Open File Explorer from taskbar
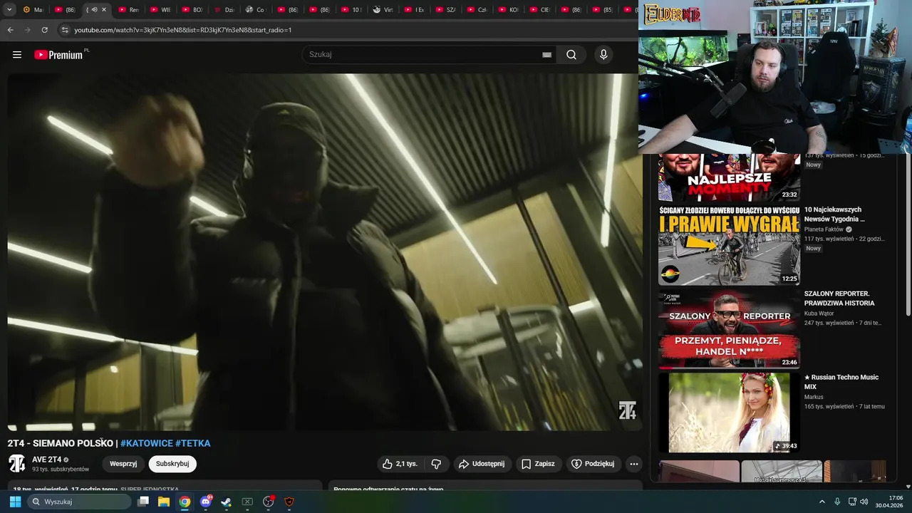Image resolution: width=912 pixels, height=513 pixels. [x=164, y=502]
